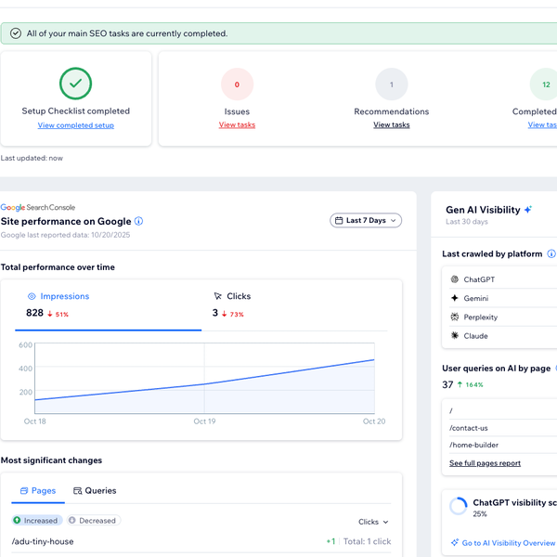The width and height of the screenshot is (557, 557).
Task: Click the Gemini platform icon
Action: pyautogui.click(x=454, y=298)
